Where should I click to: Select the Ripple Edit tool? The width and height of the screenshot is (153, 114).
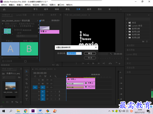pyautogui.click(x=27, y=79)
